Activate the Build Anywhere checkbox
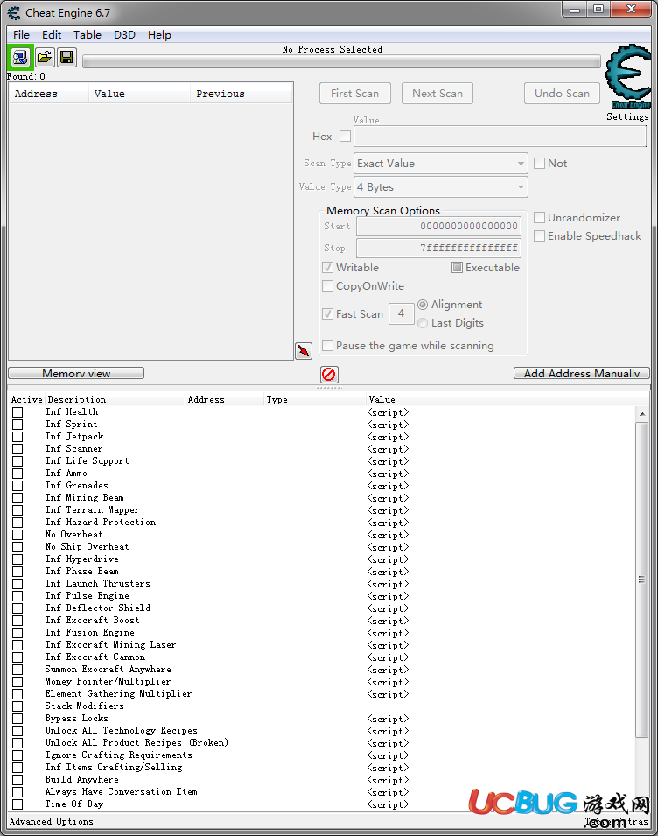The height and width of the screenshot is (836, 658). coord(17,780)
